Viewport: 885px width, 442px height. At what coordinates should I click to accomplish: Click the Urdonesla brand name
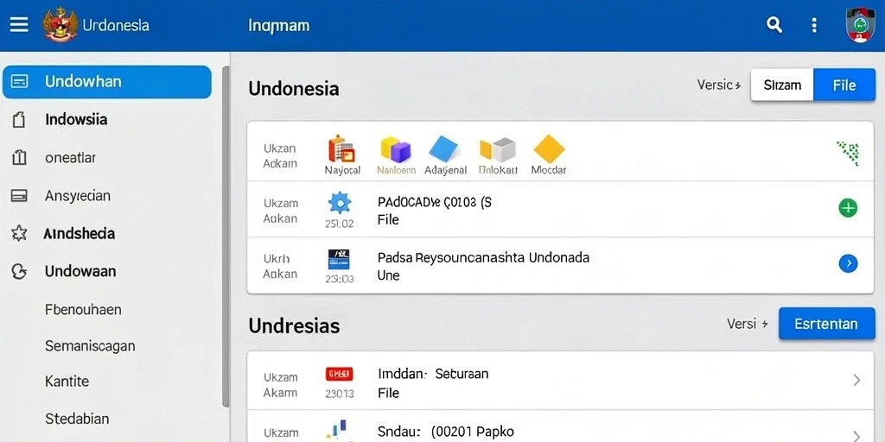tap(116, 25)
